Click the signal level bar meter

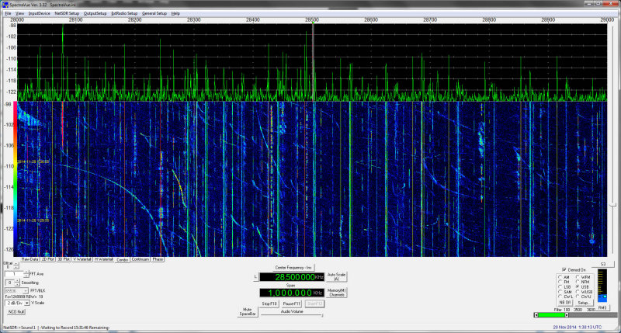(x=602, y=286)
